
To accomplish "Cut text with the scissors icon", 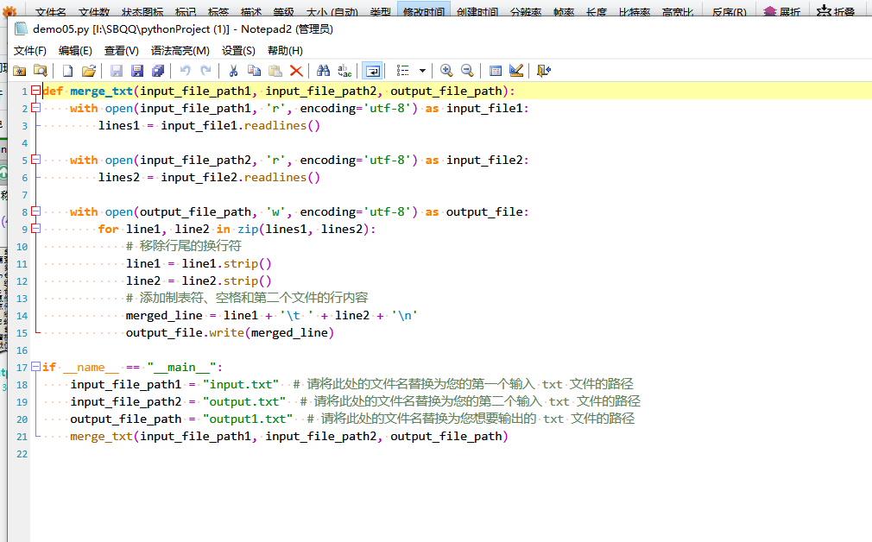I will click(x=234, y=70).
